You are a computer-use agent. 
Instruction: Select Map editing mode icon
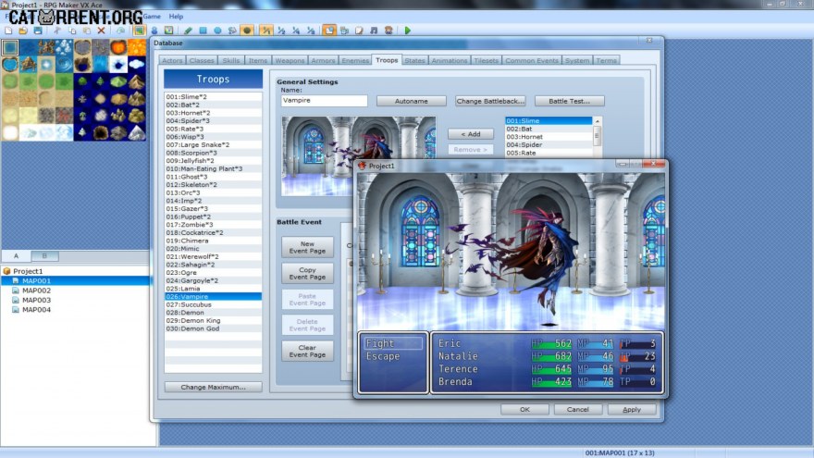[139, 31]
